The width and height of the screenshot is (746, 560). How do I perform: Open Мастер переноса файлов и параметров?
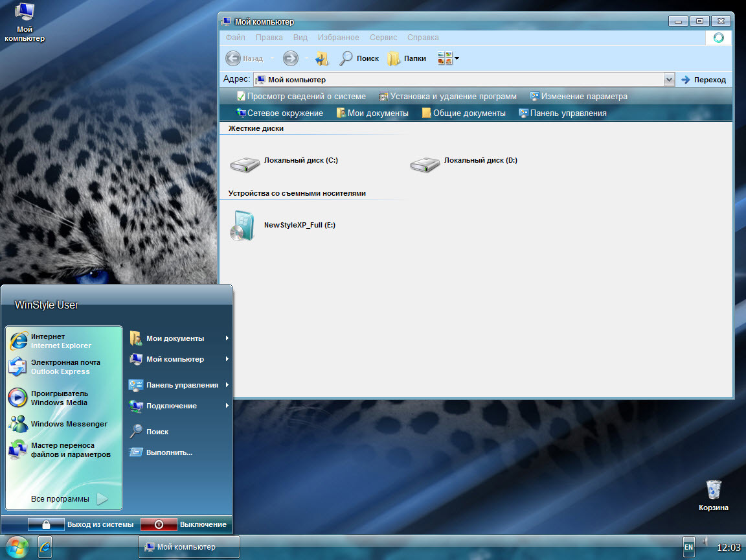coord(63,450)
